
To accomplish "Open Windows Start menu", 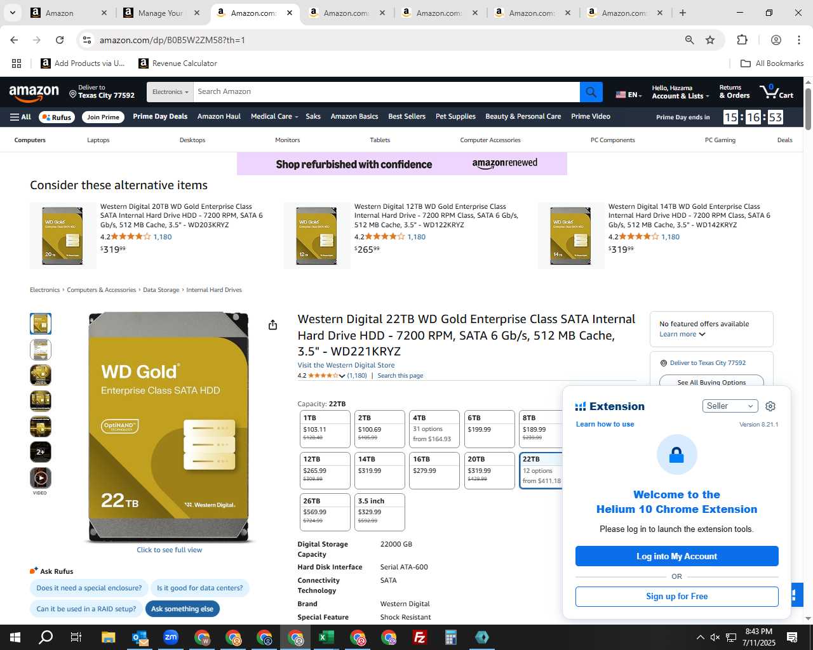I will click(15, 637).
